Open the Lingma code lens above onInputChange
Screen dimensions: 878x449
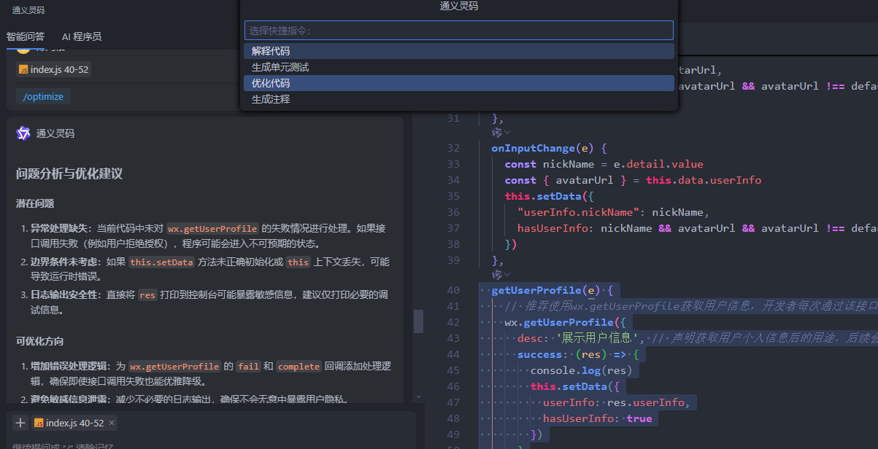(496, 133)
